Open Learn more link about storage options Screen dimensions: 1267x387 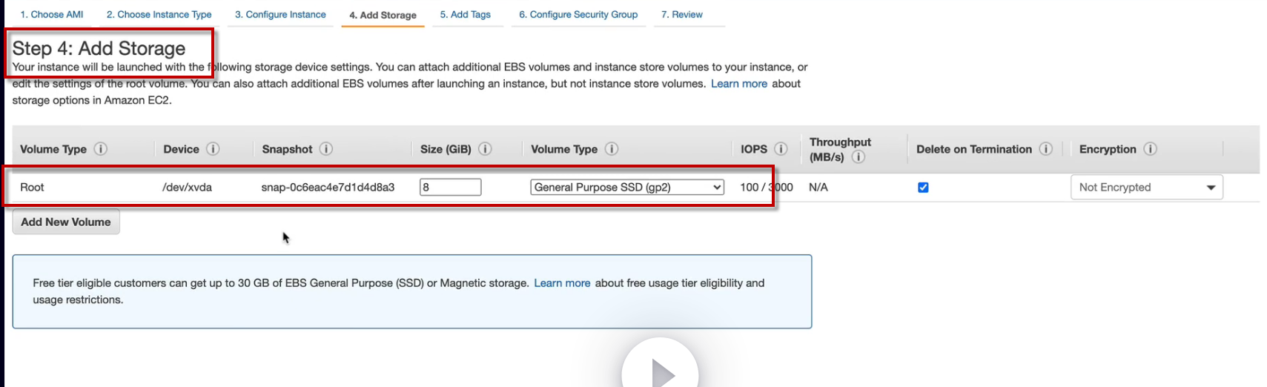pos(739,84)
